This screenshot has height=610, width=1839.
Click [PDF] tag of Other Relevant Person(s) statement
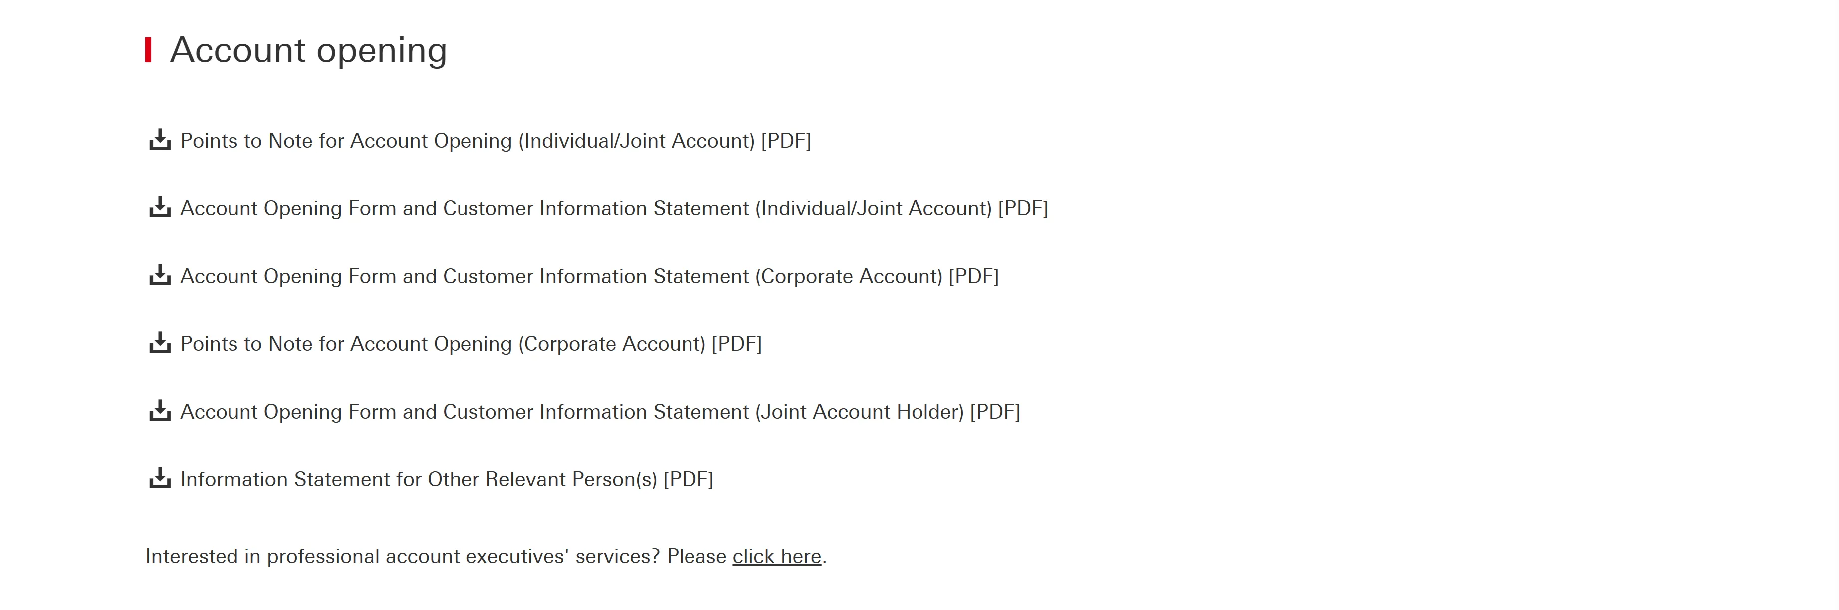pos(688,479)
